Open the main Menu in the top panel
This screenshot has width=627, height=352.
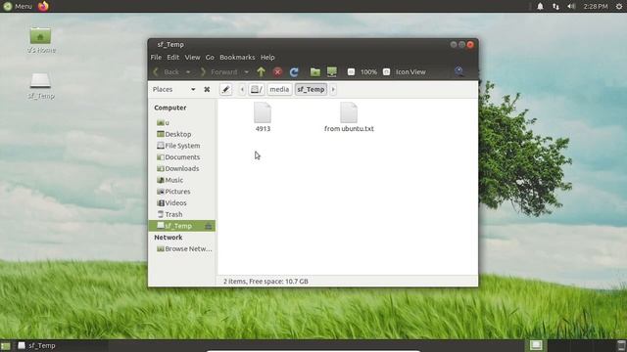click(18, 6)
